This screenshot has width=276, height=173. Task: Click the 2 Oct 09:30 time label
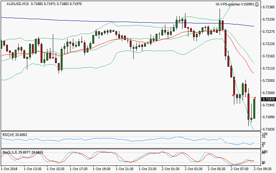pos(262,168)
